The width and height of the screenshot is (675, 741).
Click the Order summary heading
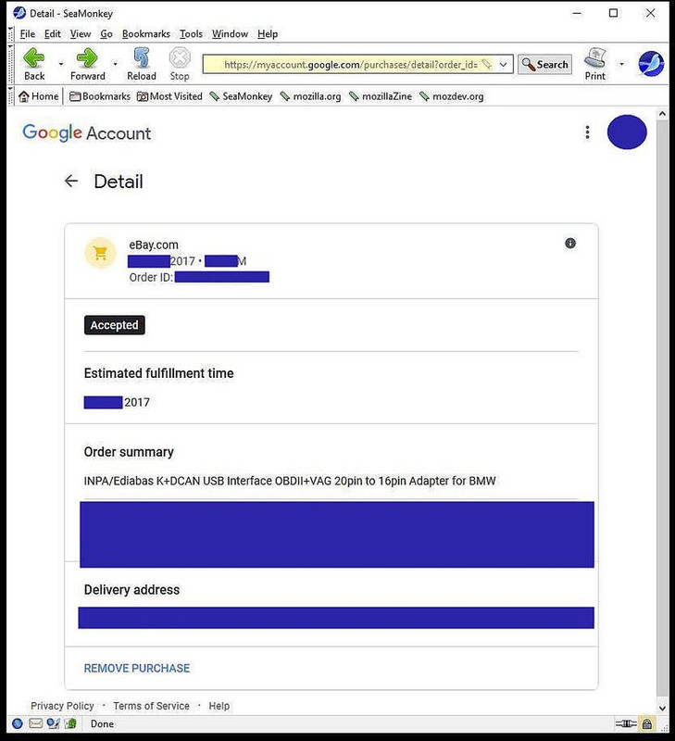129,452
